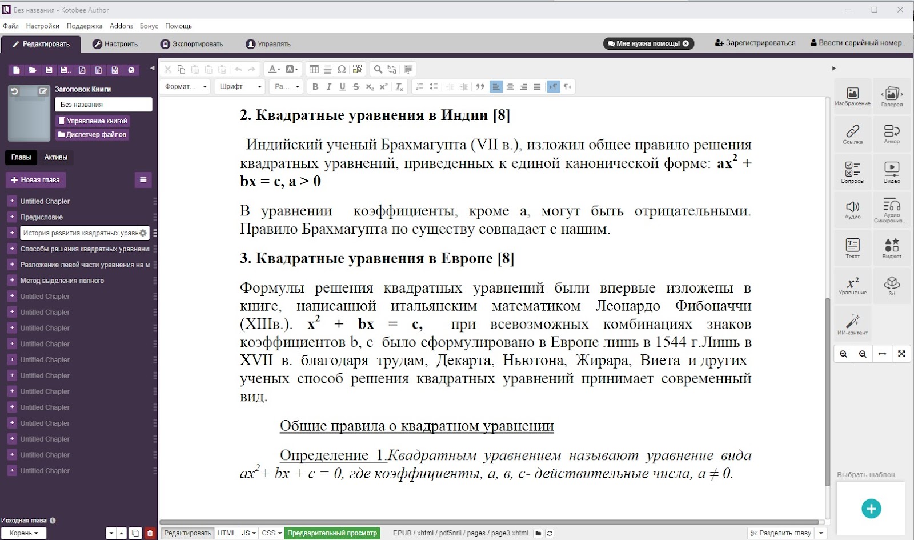Open the Addons menu
This screenshot has height=540, width=914.
coord(121,26)
